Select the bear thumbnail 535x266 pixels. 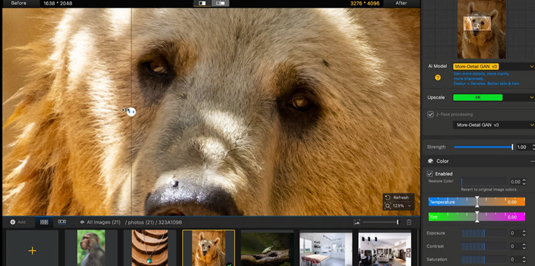(x=209, y=248)
